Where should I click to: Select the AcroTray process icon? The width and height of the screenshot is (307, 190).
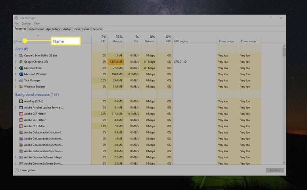[21, 101]
